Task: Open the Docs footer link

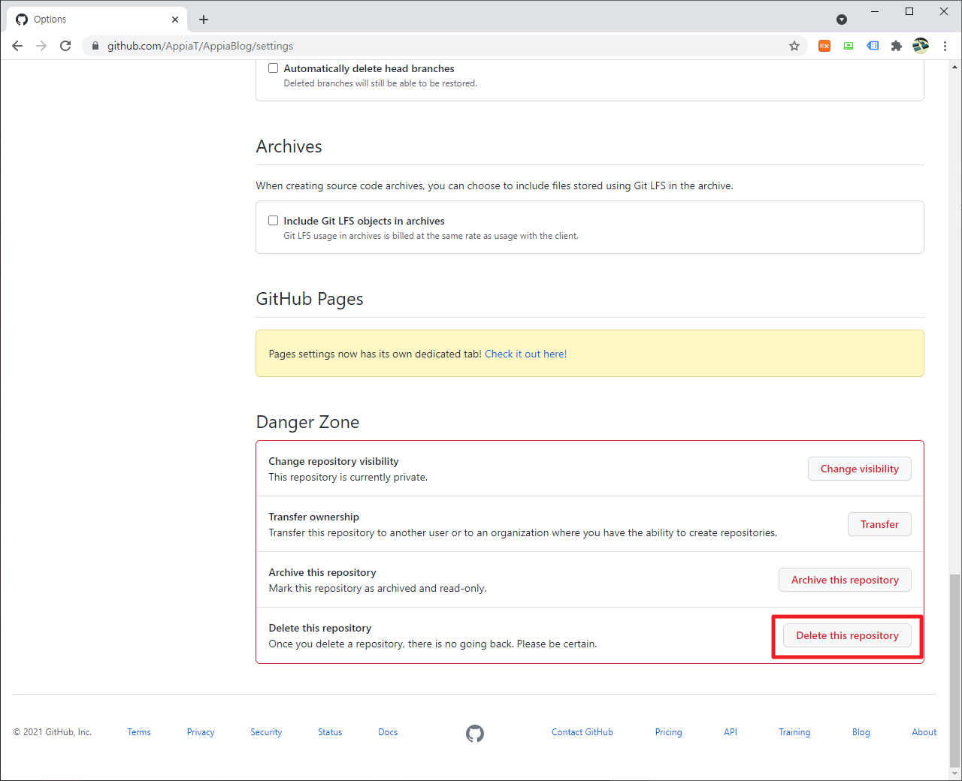Action: pos(388,732)
